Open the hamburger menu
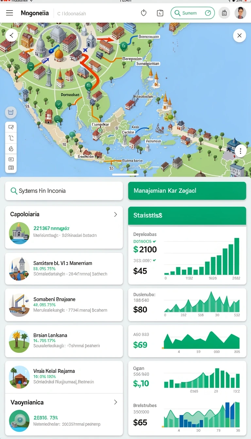This screenshot has height=439, width=251. click(9, 13)
